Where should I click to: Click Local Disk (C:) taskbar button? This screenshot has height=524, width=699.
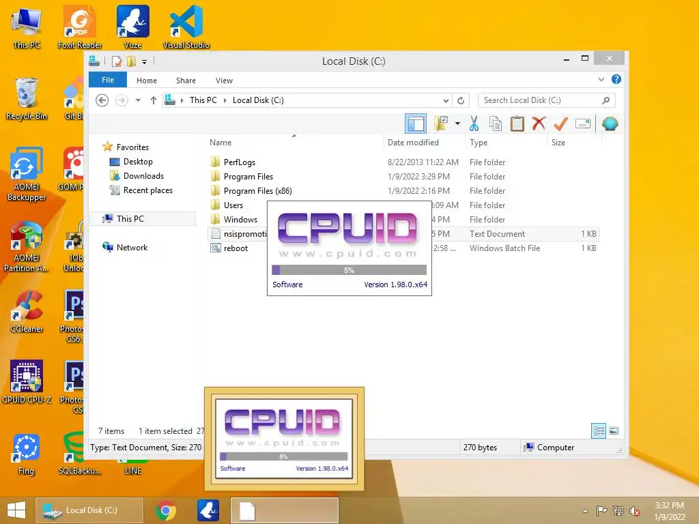[89, 510]
